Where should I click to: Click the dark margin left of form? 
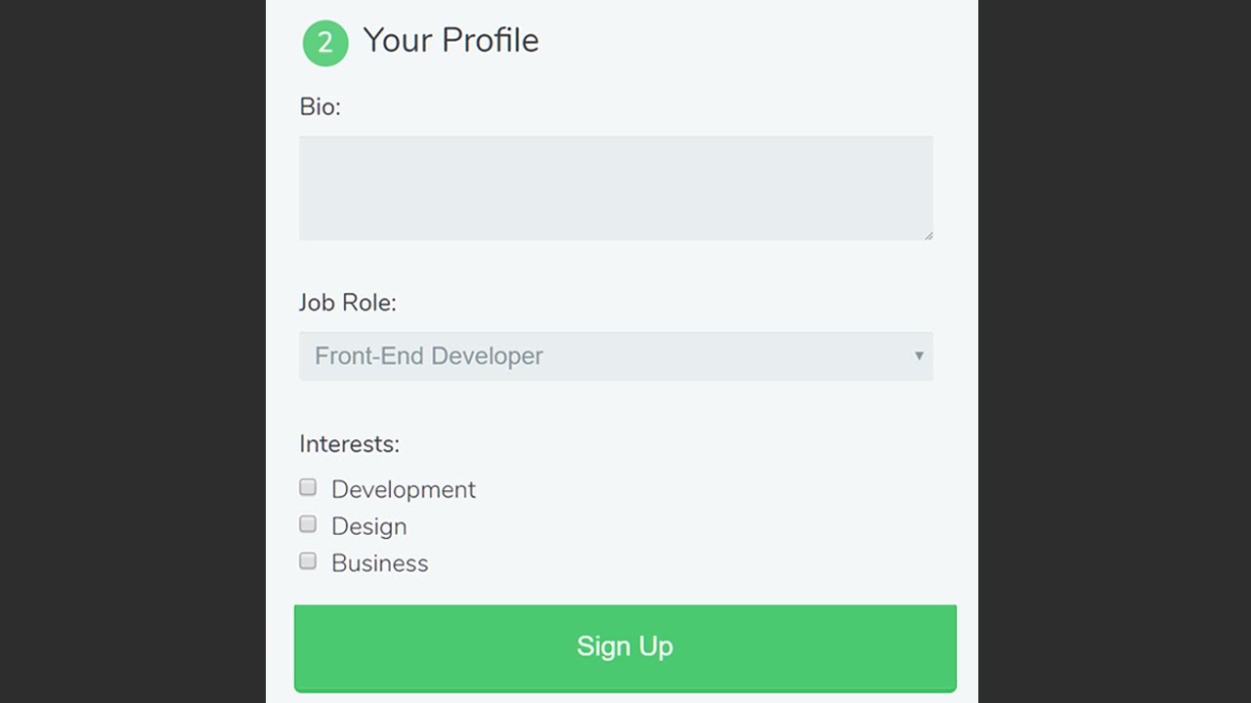pyautogui.click(x=132, y=351)
